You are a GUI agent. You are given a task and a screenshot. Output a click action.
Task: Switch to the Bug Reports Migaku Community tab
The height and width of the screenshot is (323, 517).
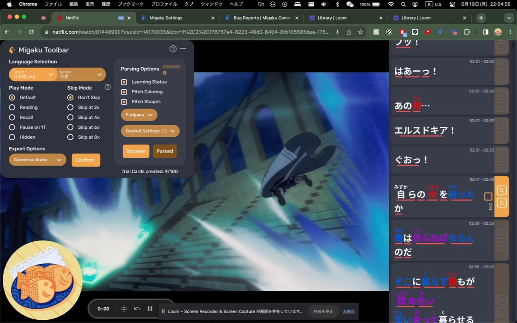pyautogui.click(x=262, y=18)
